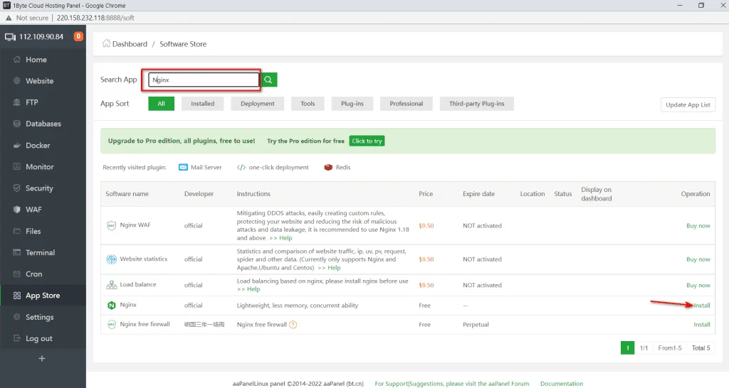Click the Files folder icon in the sidebar
Image resolution: width=729 pixels, height=388 pixels.
pyautogui.click(x=17, y=231)
